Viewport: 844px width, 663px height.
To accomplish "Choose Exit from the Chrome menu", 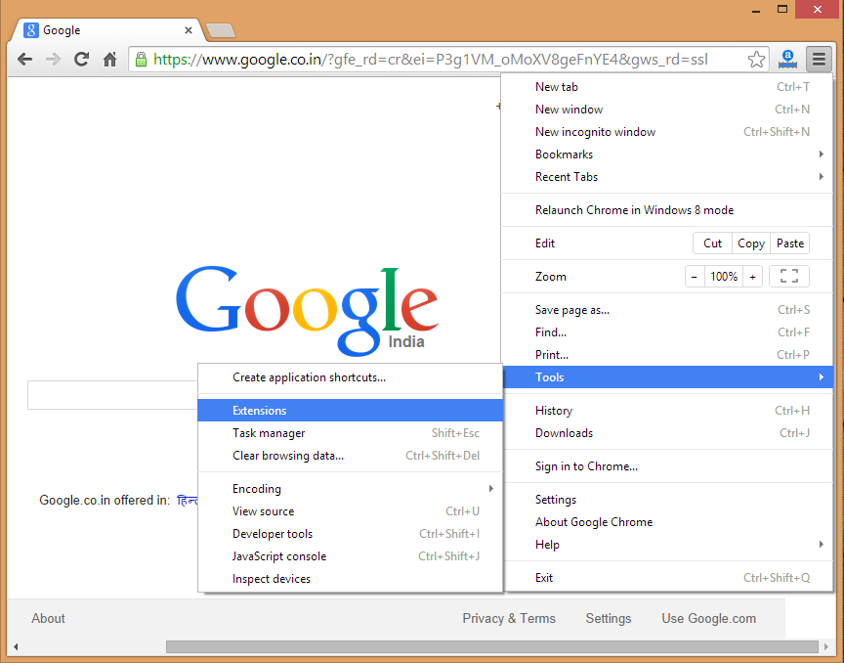I will [667, 578].
